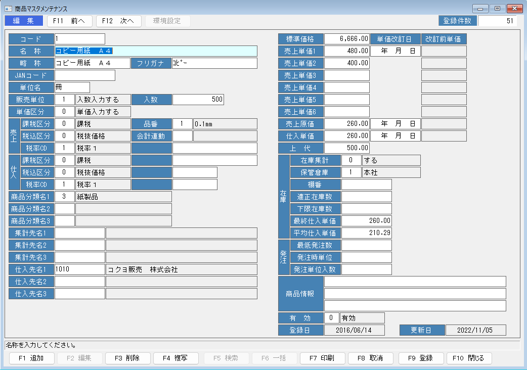Focus the JANコード input field
Viewport: 527px width, 370px height.
84,75
